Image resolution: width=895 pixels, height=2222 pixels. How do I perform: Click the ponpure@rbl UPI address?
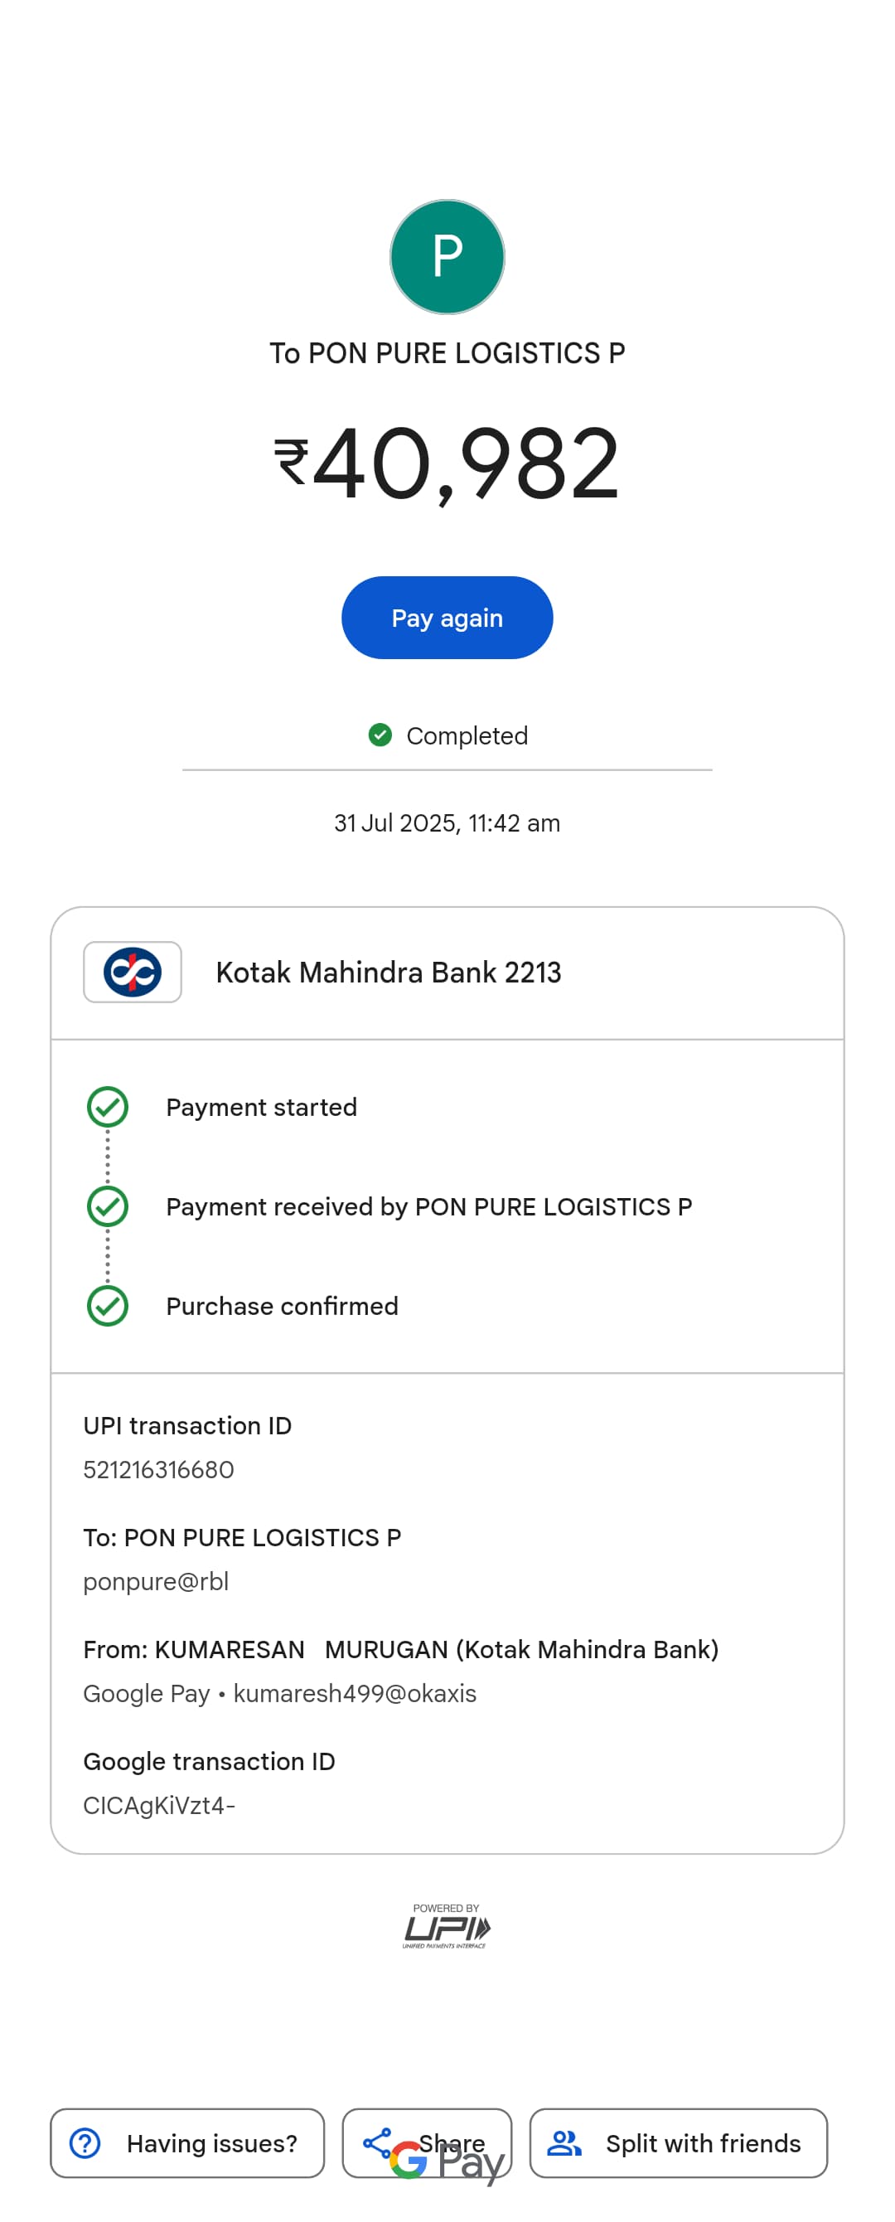click(156, 1581)
